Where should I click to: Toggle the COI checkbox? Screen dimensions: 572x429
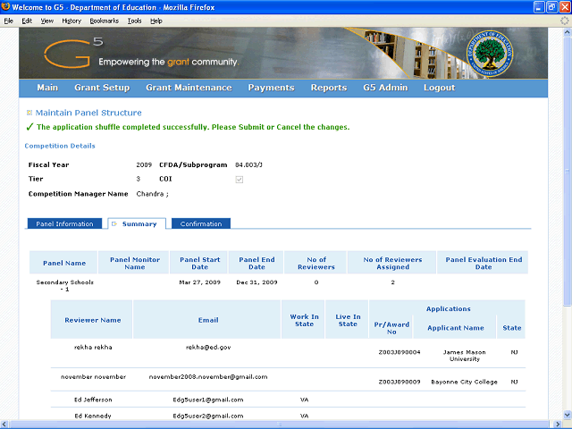tap(238, 180)
